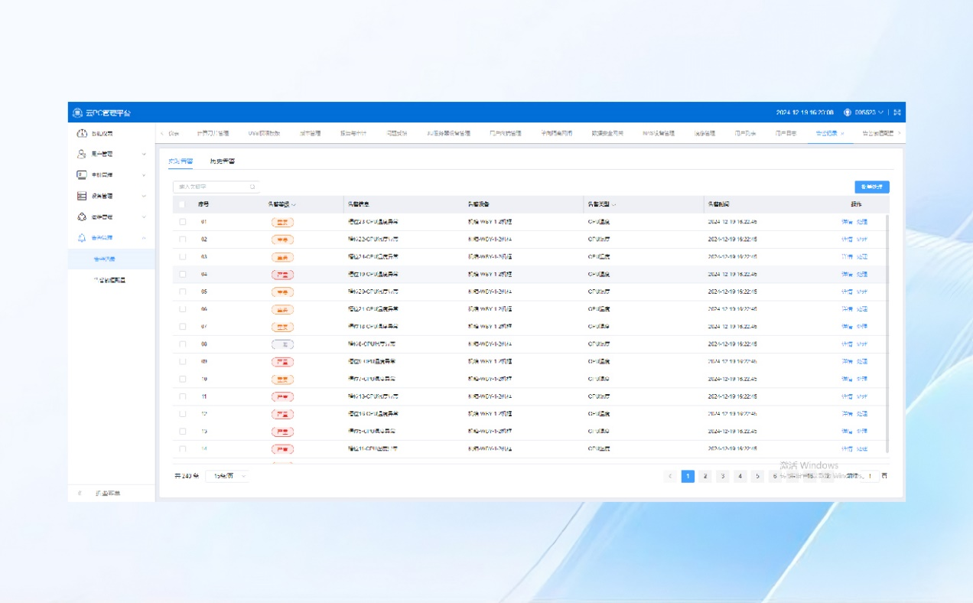Screen dimensions: 973x603
Task: Switch to the real-time alarms sub-tab
Action: click(181, 161)
